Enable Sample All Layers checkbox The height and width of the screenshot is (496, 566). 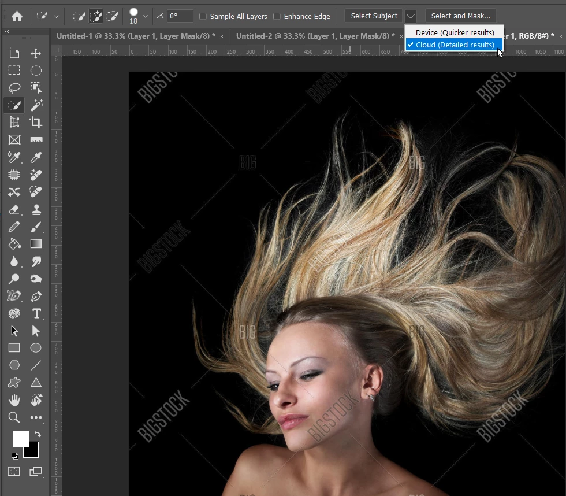click(203, 16)
